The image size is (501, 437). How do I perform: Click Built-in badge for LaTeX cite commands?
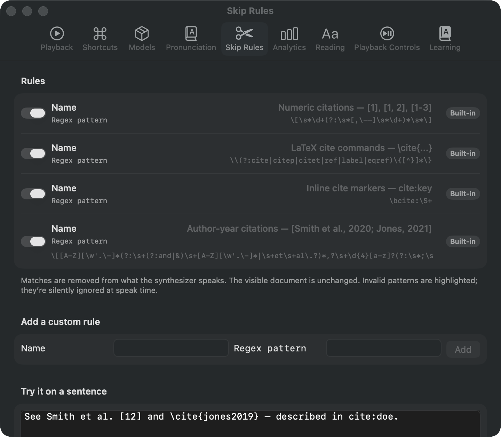point(463,153)
